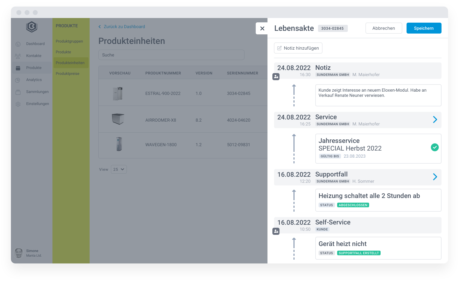This screenshot has width=459, height=282.
Task: Toggle the sharing badge on the Notiz entry
Action: tap(276, 77)
